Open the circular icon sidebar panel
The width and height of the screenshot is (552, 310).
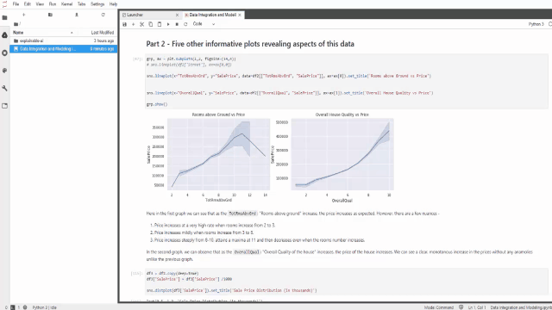pyautogui.click(x=4, y=53)
